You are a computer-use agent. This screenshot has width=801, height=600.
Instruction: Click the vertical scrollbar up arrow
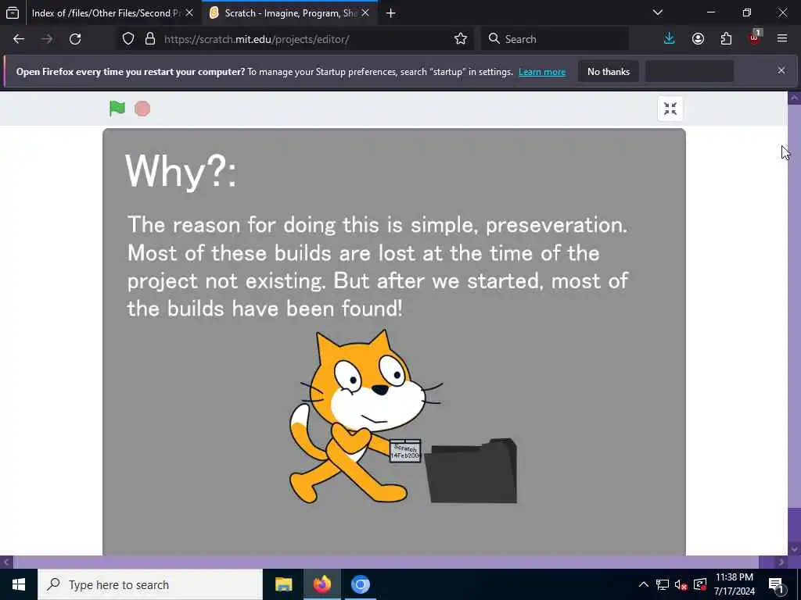tap(794, 98)
